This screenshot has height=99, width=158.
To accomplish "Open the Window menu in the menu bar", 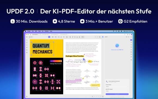I will 47,31.
